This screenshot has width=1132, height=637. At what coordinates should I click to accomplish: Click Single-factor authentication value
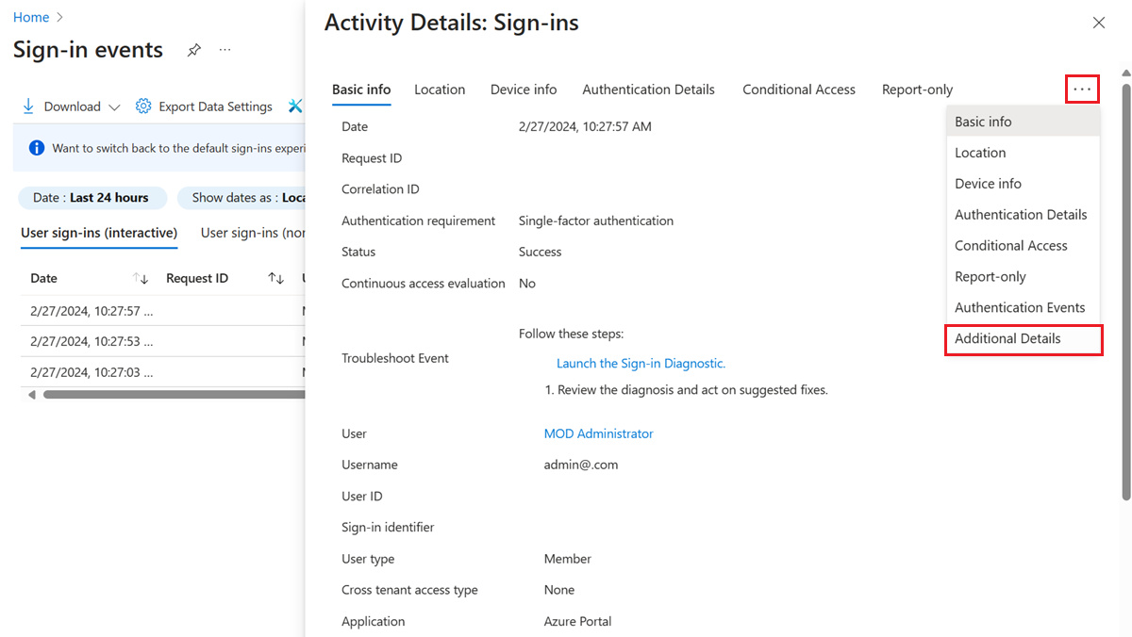pos(596,220)
